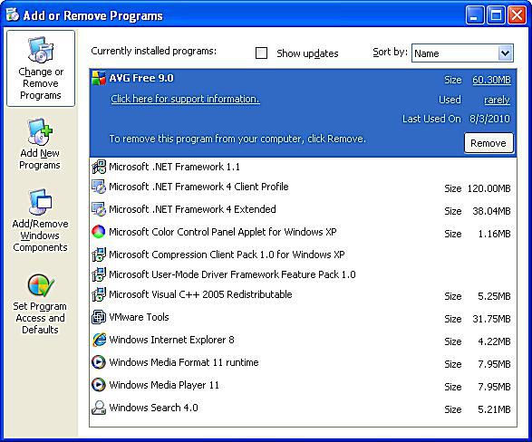The height and width of the screenshot is (442, 532).
Task: Click the Windows Internet Explorer 8 icon
Action: (99, 340)
